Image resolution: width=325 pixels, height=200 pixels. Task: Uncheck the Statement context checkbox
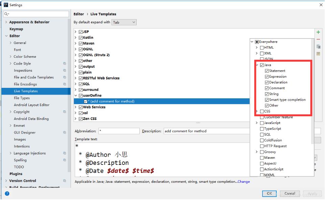click(x=267, y=71)
